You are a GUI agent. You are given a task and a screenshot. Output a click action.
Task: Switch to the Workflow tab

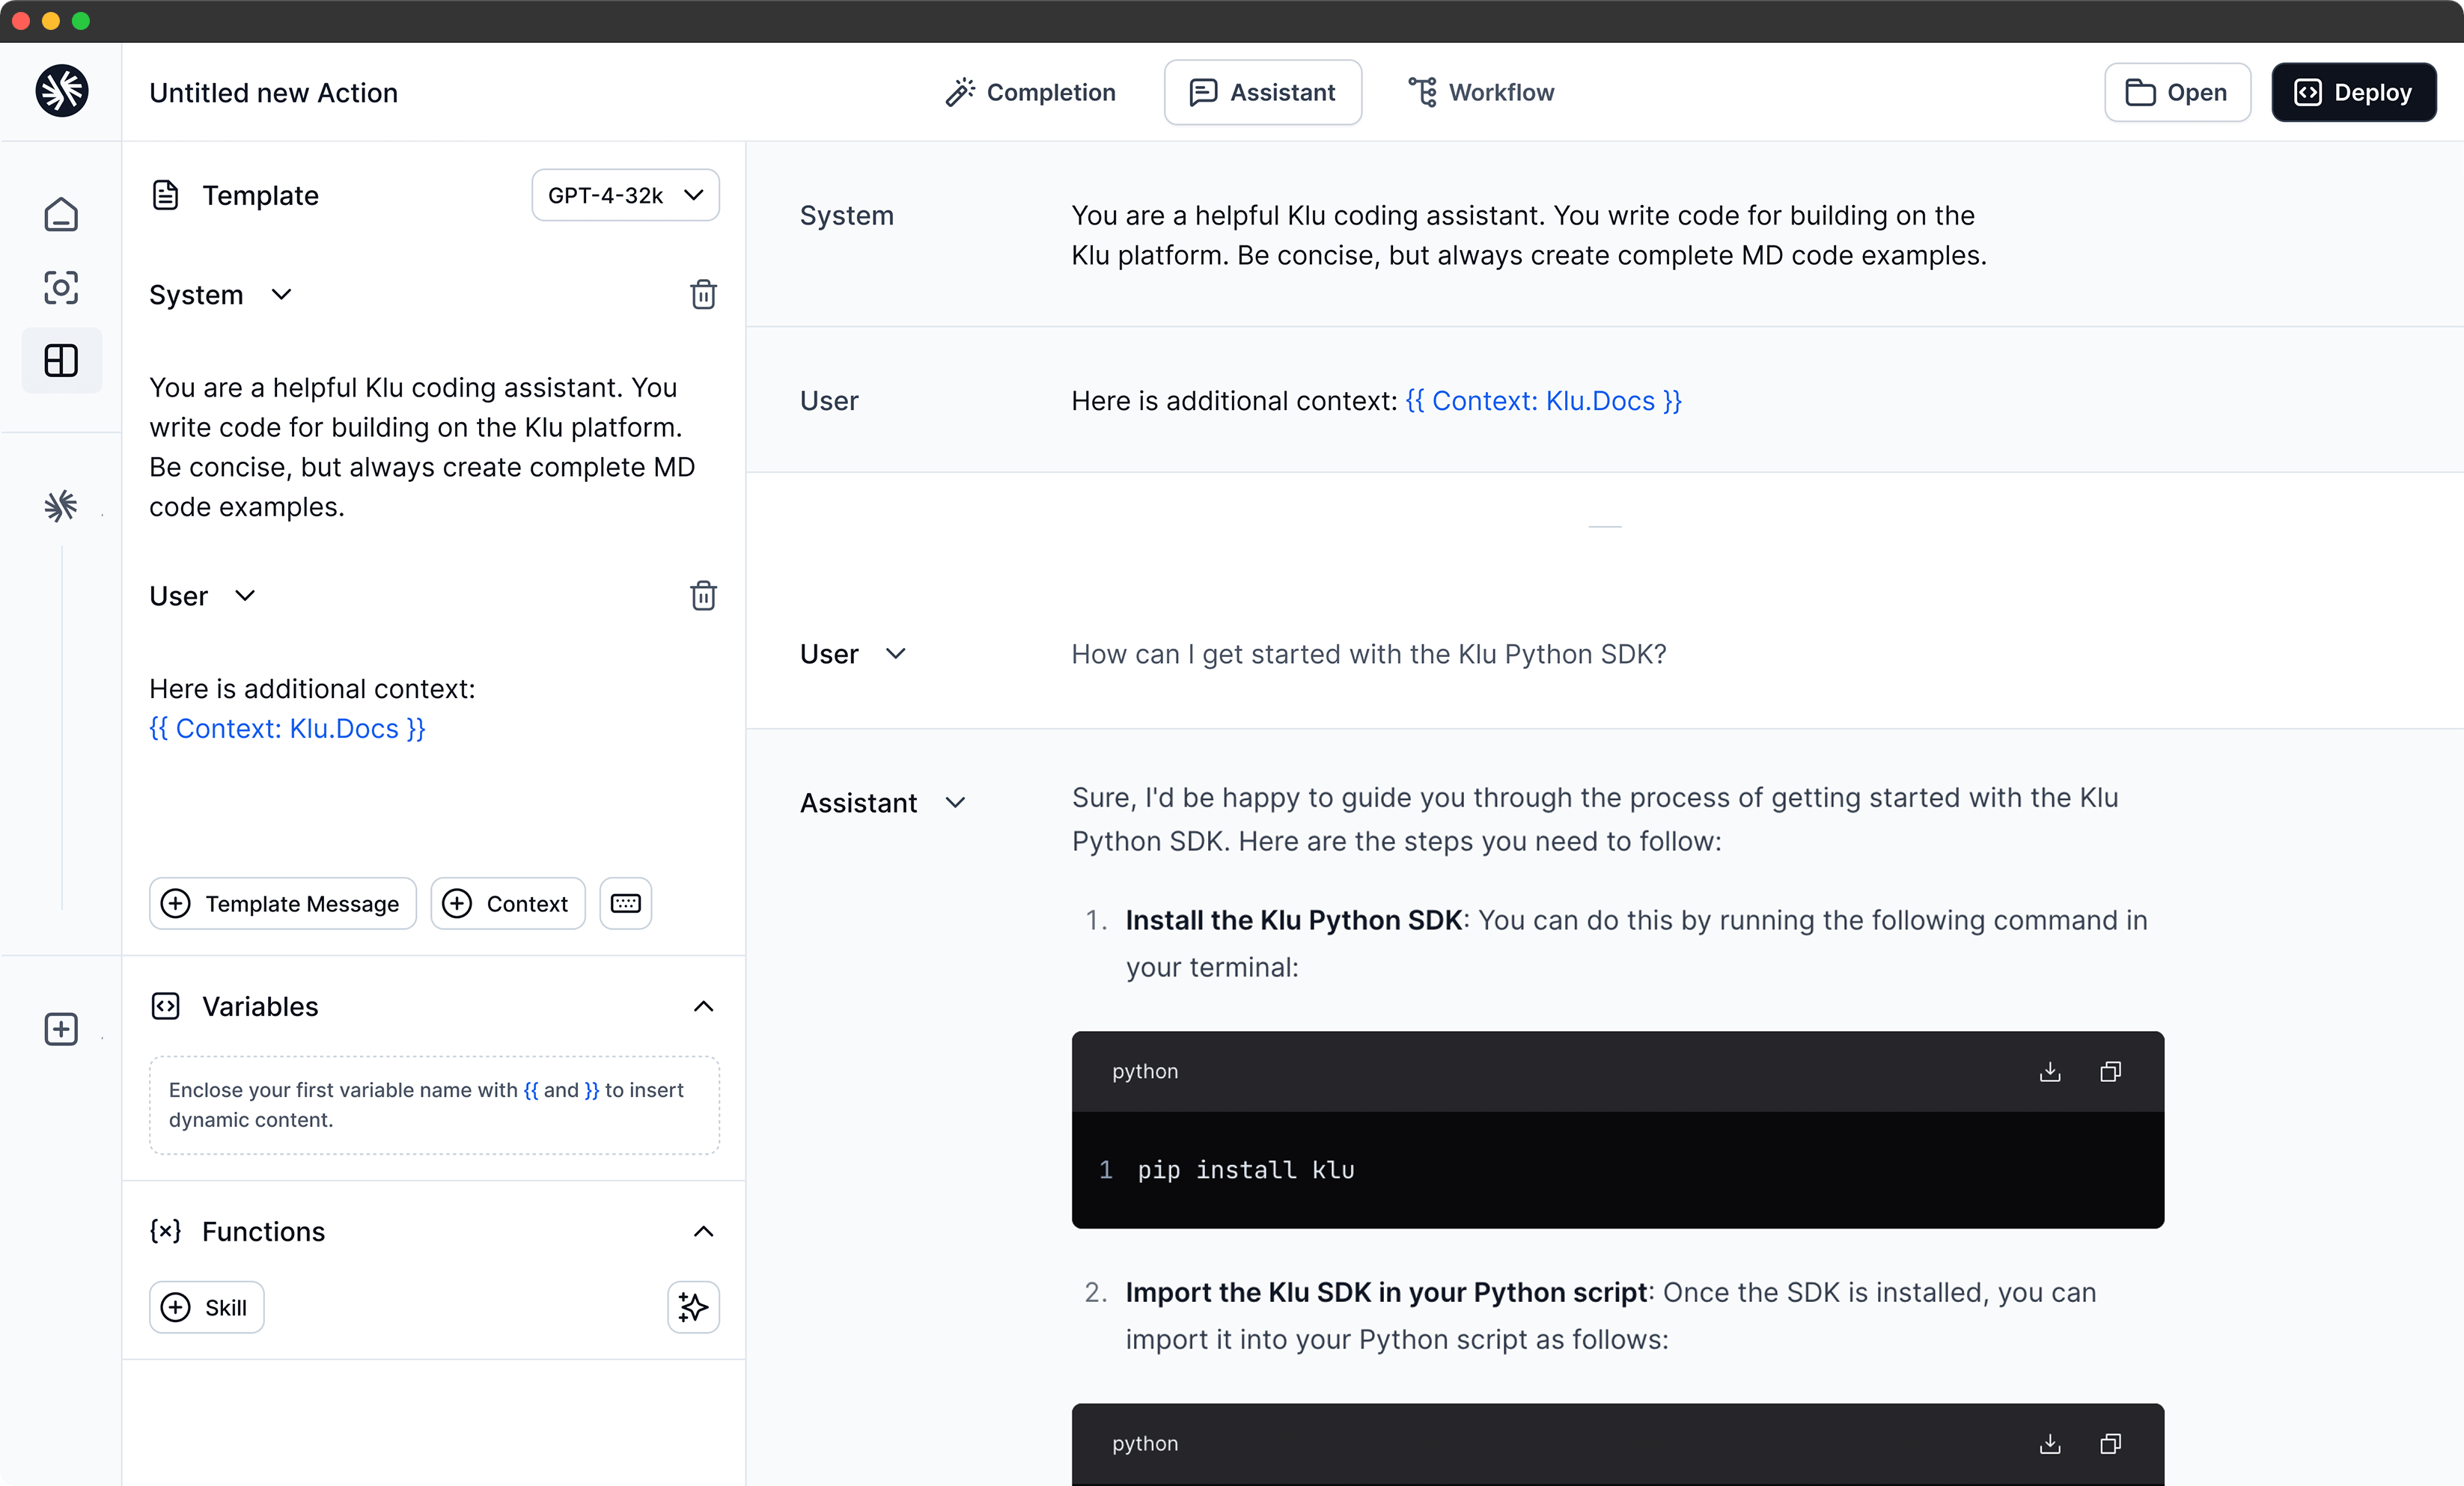pos(1481,92)
